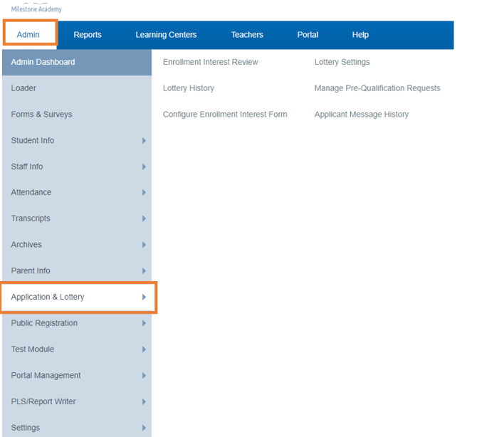The height and width of the screenshot is (437, 477).
Task: Open Lottery Settings
Action: point(342,62)
